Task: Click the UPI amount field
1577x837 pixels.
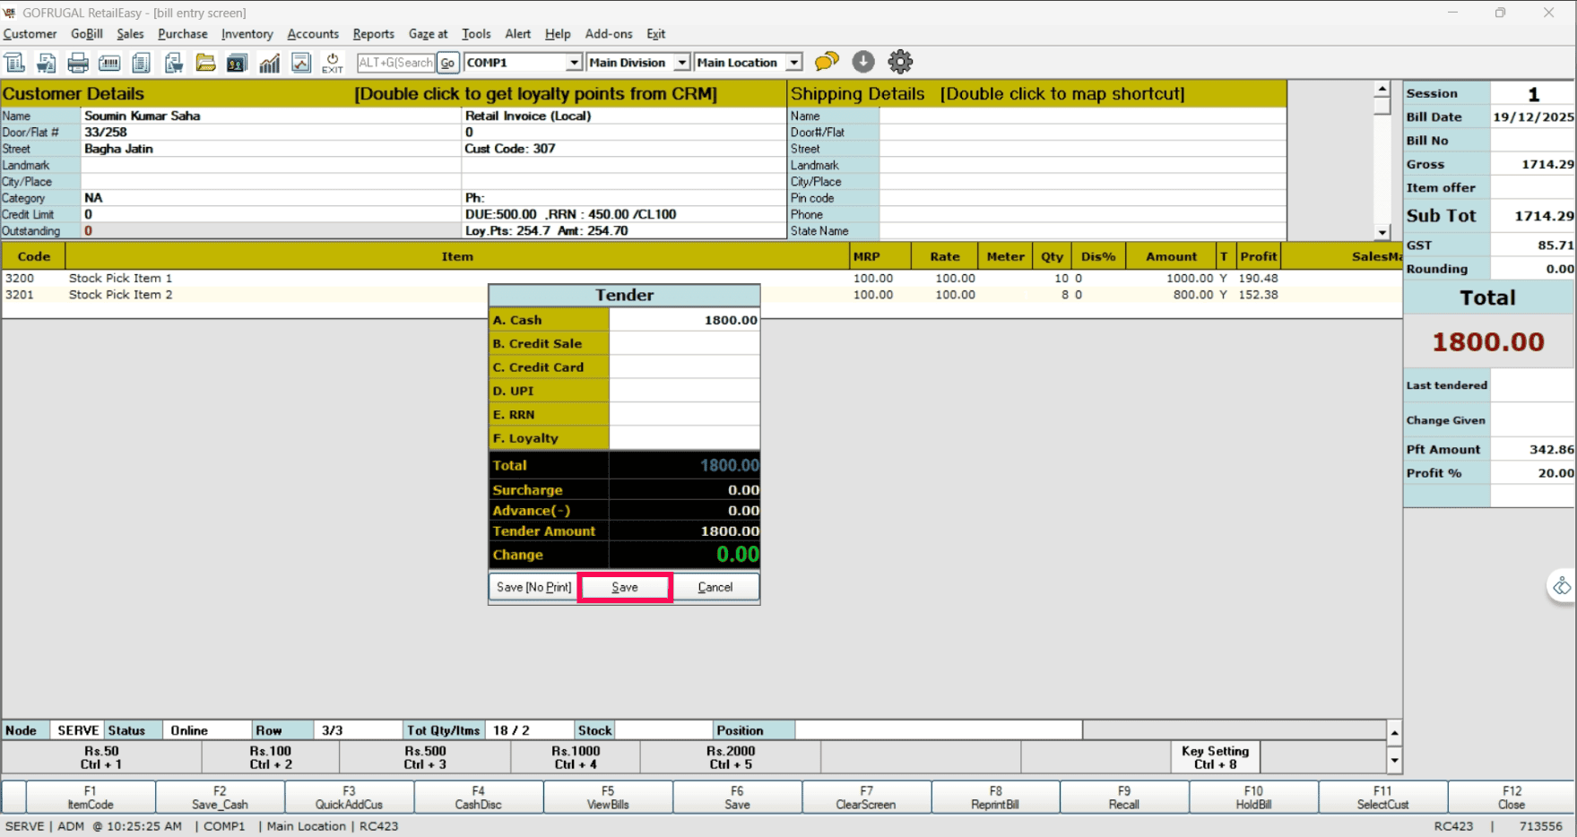Action: click(684, 391)
